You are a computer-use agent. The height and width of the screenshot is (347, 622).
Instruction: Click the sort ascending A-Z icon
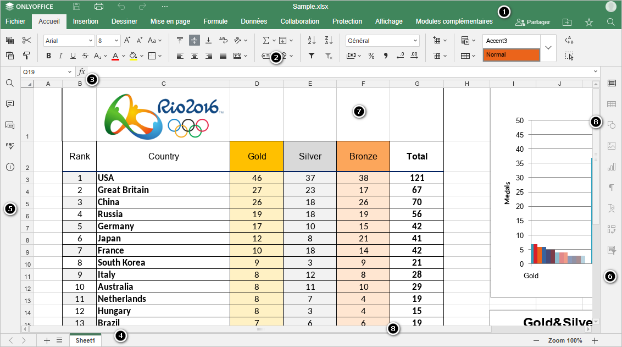[x=312, y=41]
